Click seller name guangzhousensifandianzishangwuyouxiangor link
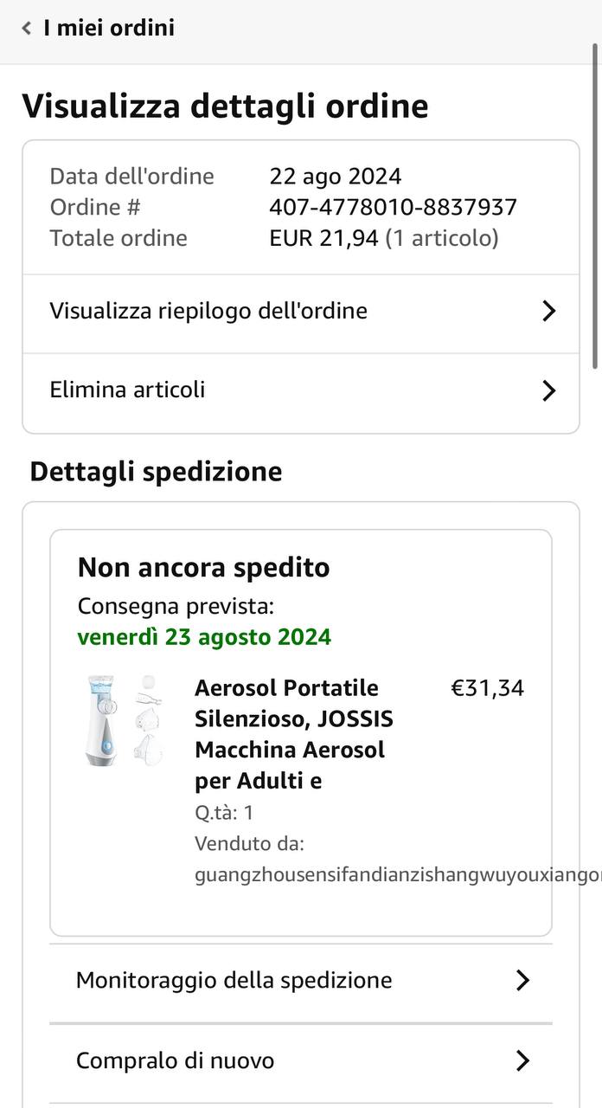Image resolution: width=602 pixels, height=1108 pixels. pyautogui.click(x=398, y=875)
